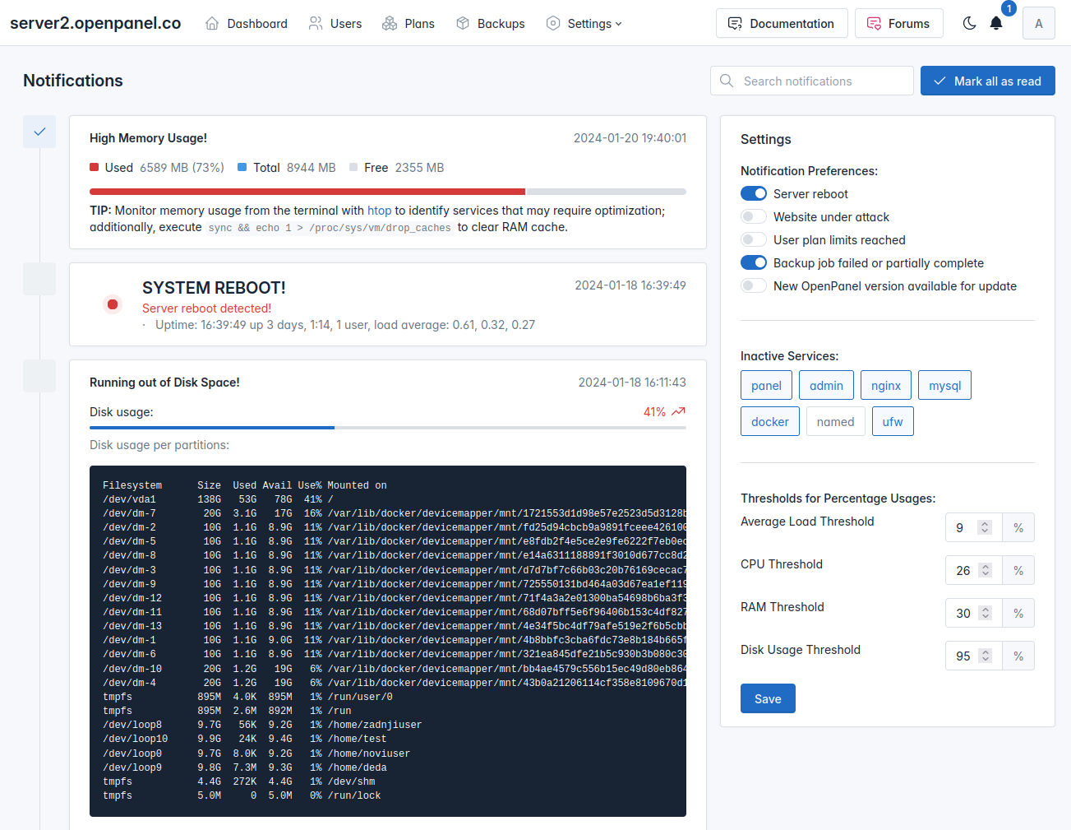Click the Plans boxes icon
The height and width of the screenshot is (830, 1071).
pos(390,23)
